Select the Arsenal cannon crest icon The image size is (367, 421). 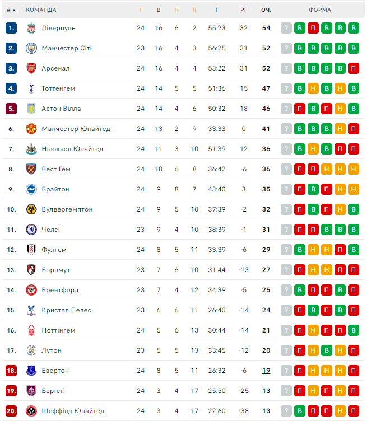click(31, 68)
